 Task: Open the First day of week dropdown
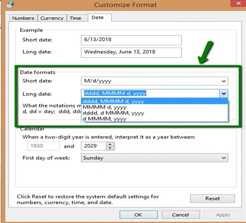[x=155, y=158]
